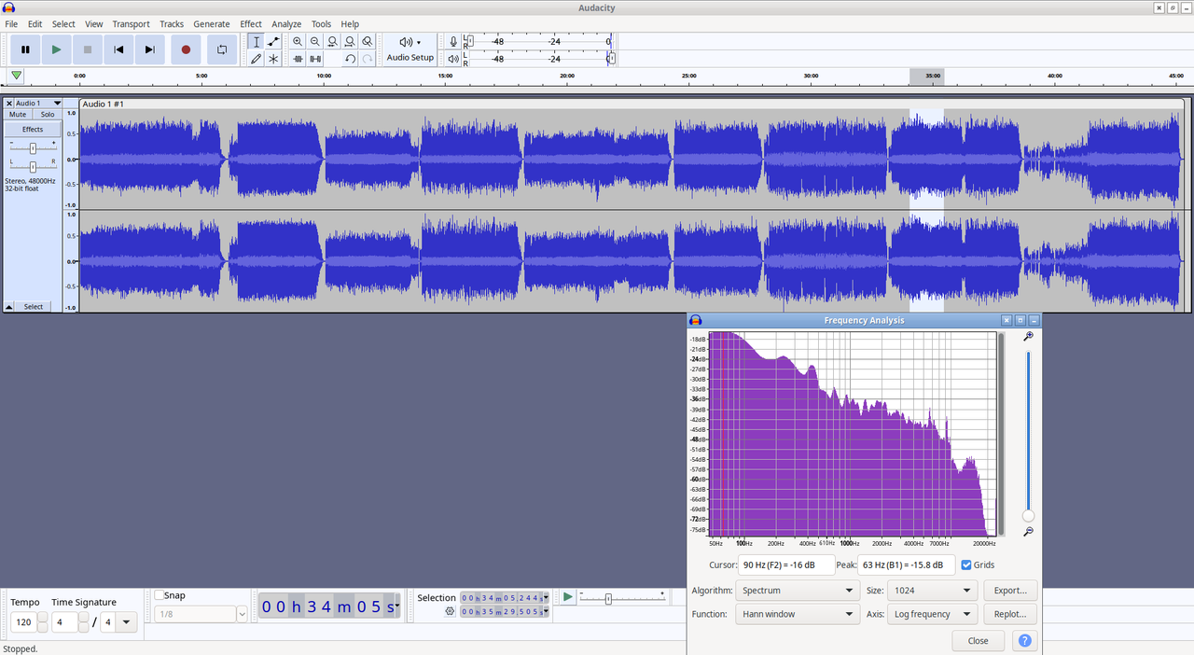The width and height of the screenshot is (1194, 655).
Task: Choose the Multi-tool asterisk icon
Action: tap(273, 59)
